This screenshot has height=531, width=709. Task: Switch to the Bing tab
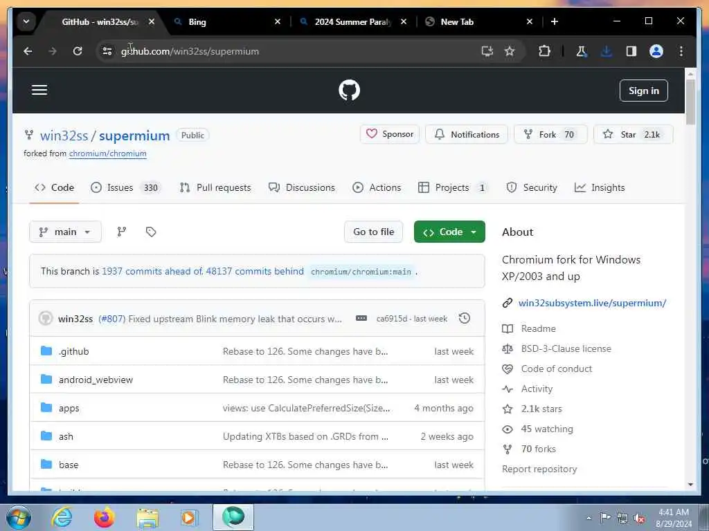[x=227, y=21]
